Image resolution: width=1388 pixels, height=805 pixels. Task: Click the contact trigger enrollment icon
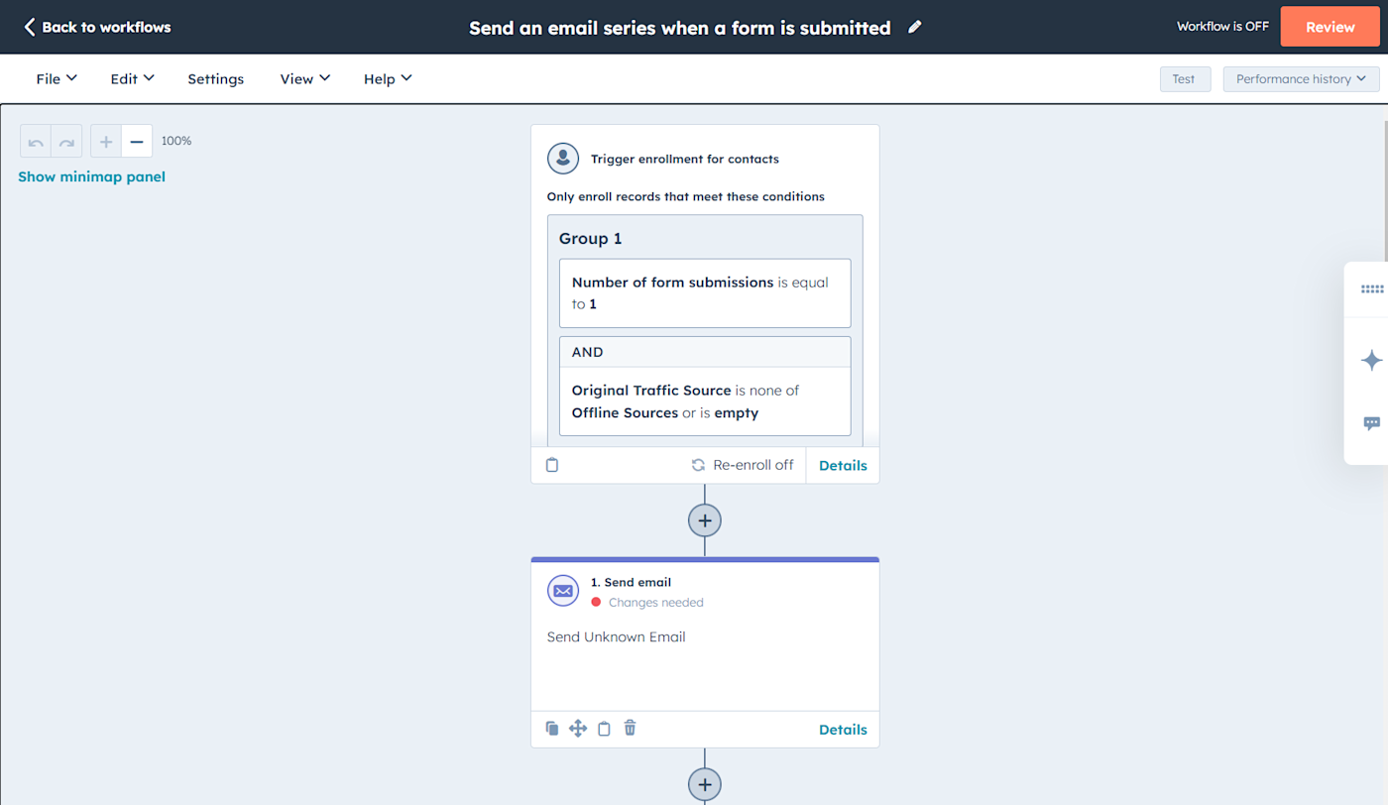tap(563, 159)
